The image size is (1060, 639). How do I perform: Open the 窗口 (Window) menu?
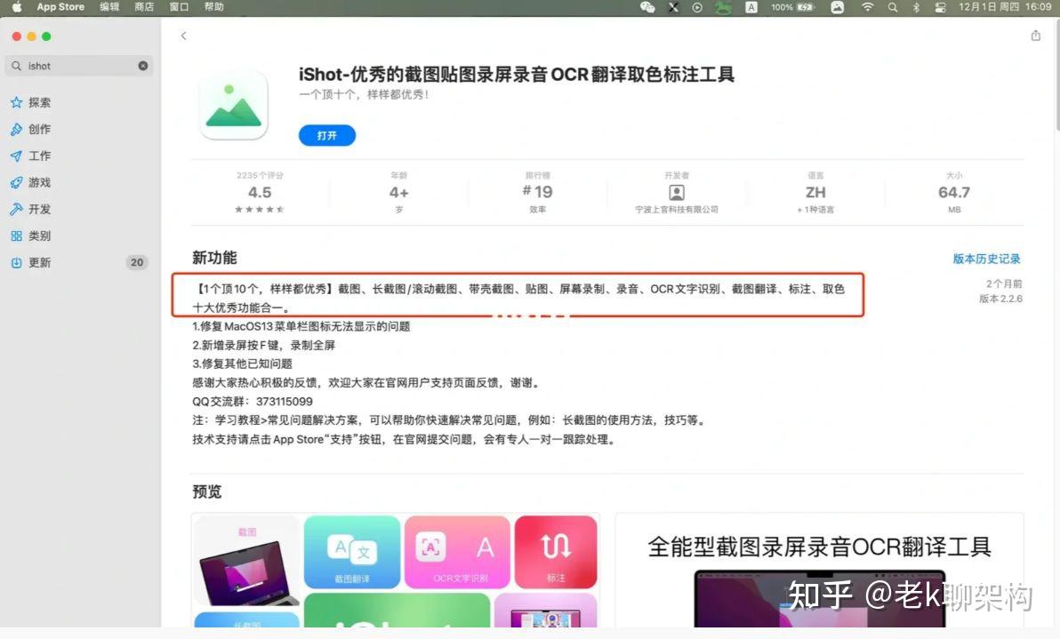[x=178, y=7]
